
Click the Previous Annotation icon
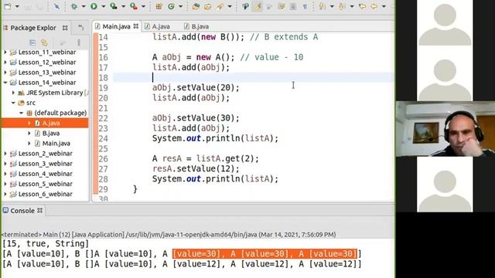click(342, 6)
